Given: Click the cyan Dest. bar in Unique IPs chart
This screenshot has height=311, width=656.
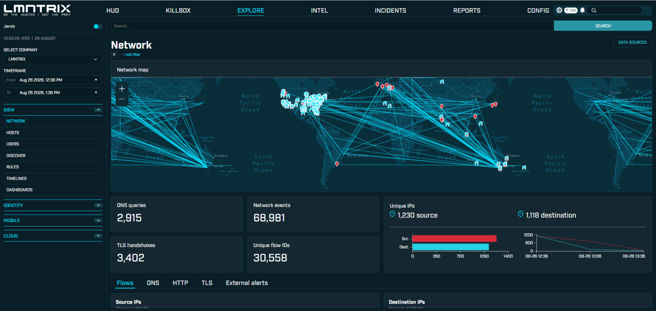Looking at the screenshot, I should pos(451,247).
